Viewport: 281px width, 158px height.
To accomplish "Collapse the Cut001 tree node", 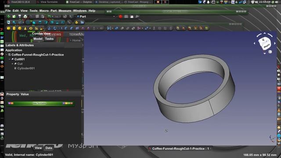I will click(10, 59).
